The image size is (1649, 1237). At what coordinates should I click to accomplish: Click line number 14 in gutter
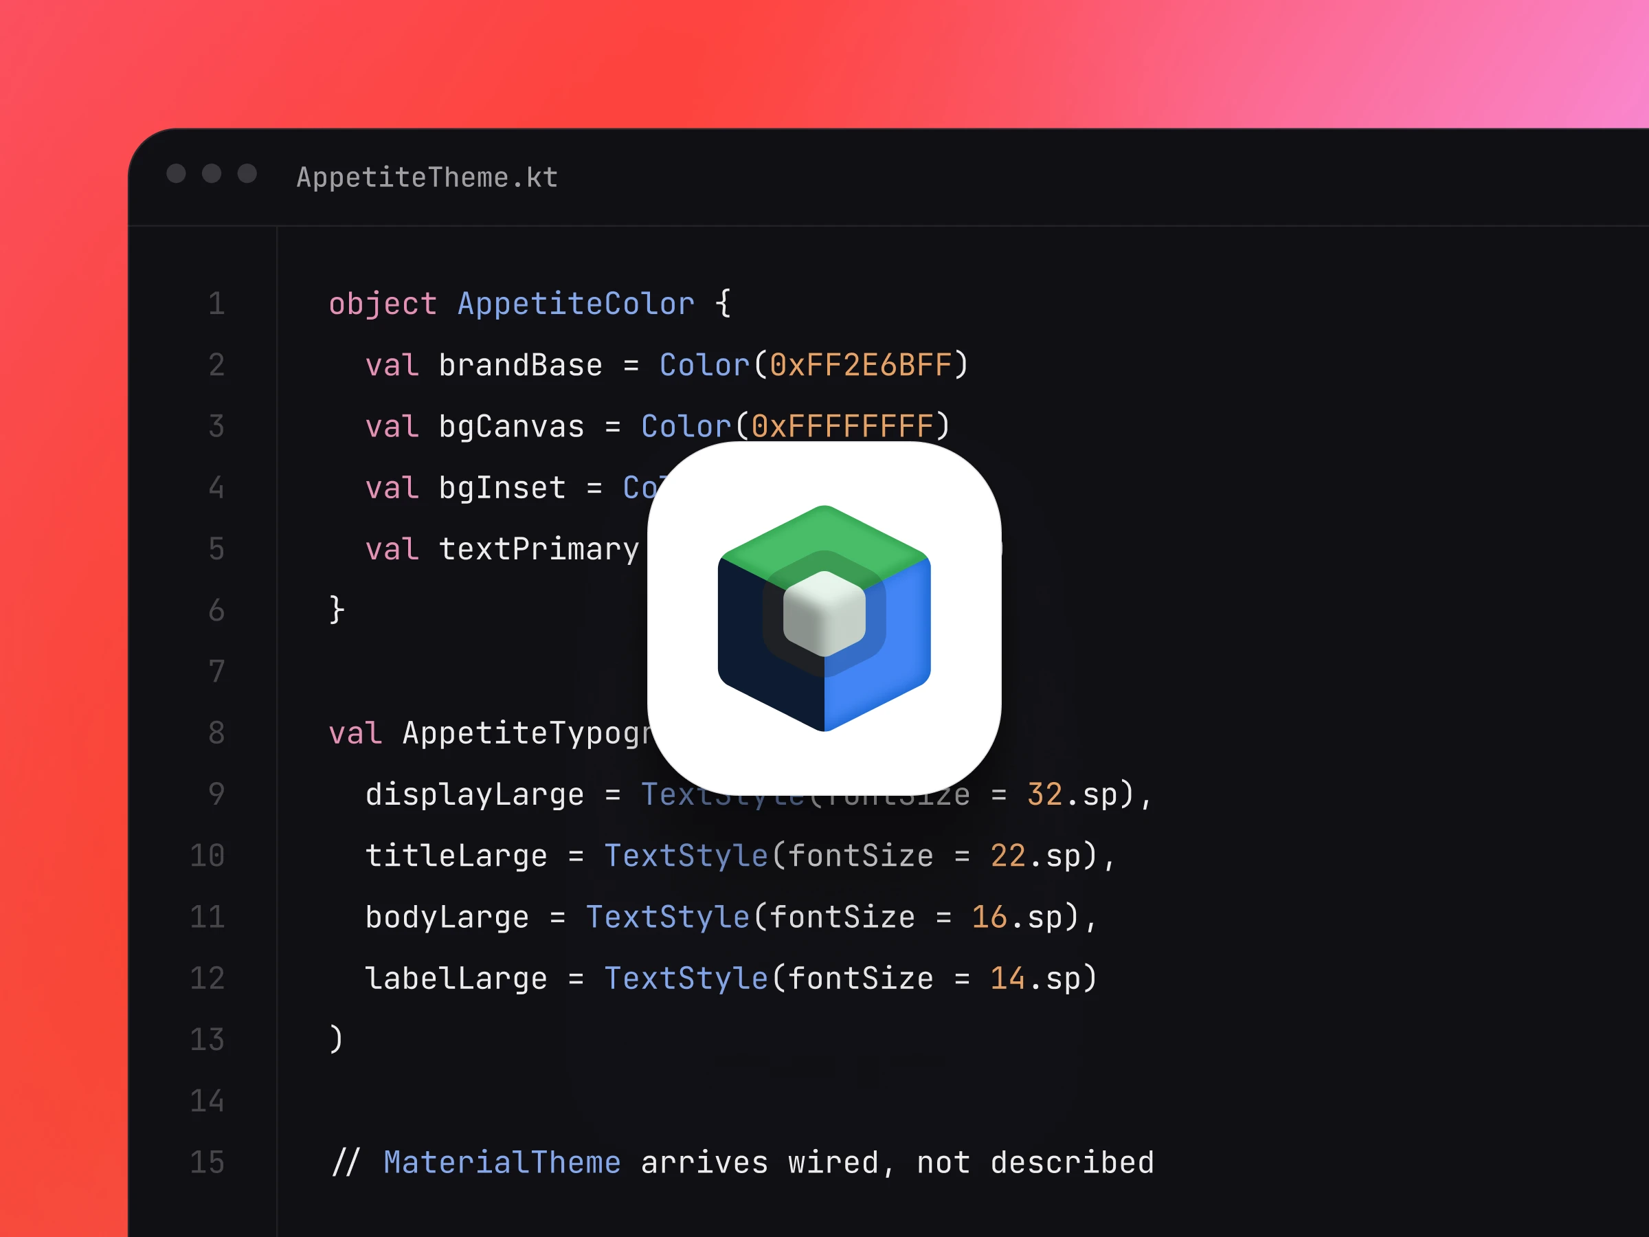pyautogui.click(x=207, y=1100)
